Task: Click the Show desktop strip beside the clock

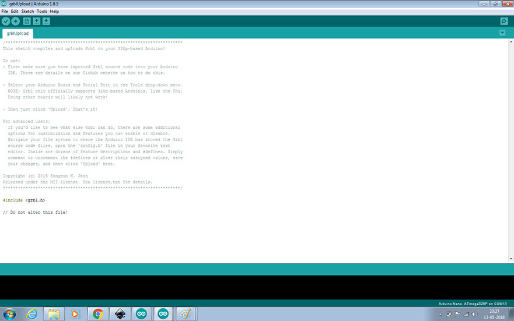Action: click(x=511, y=314)
